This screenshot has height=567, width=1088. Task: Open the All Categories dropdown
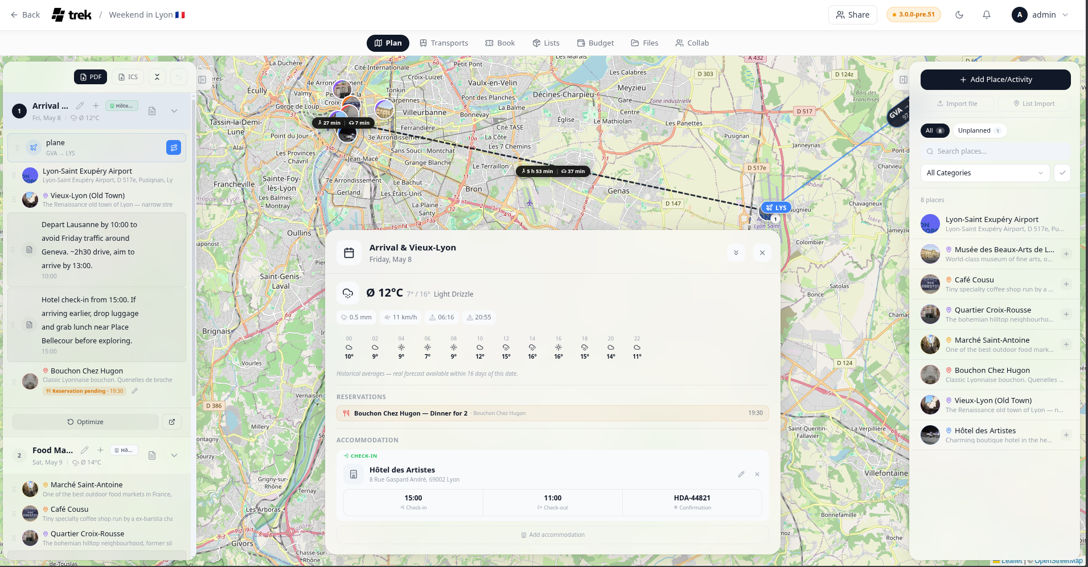(986, 173)
